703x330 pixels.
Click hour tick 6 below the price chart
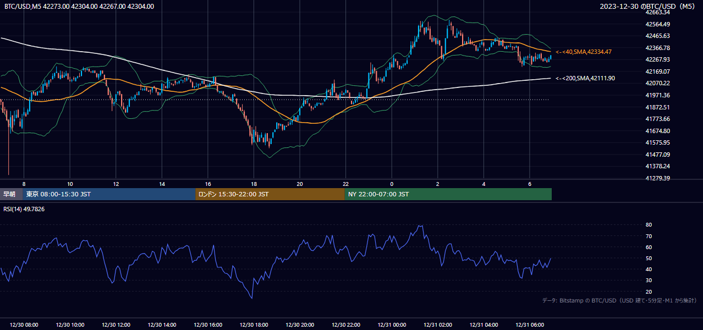(529, 184)
